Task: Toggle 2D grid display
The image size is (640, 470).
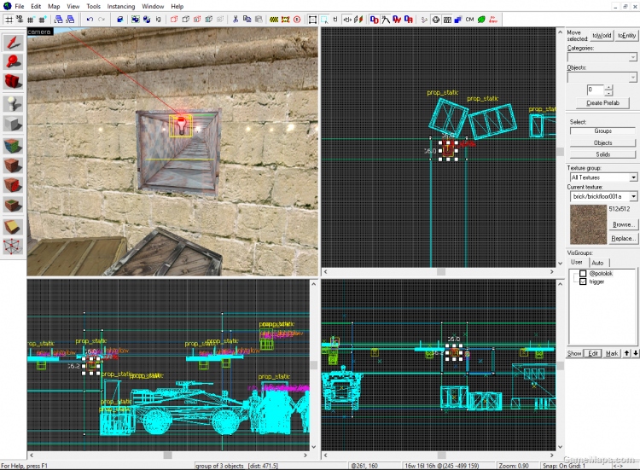Action: [9, 19]
